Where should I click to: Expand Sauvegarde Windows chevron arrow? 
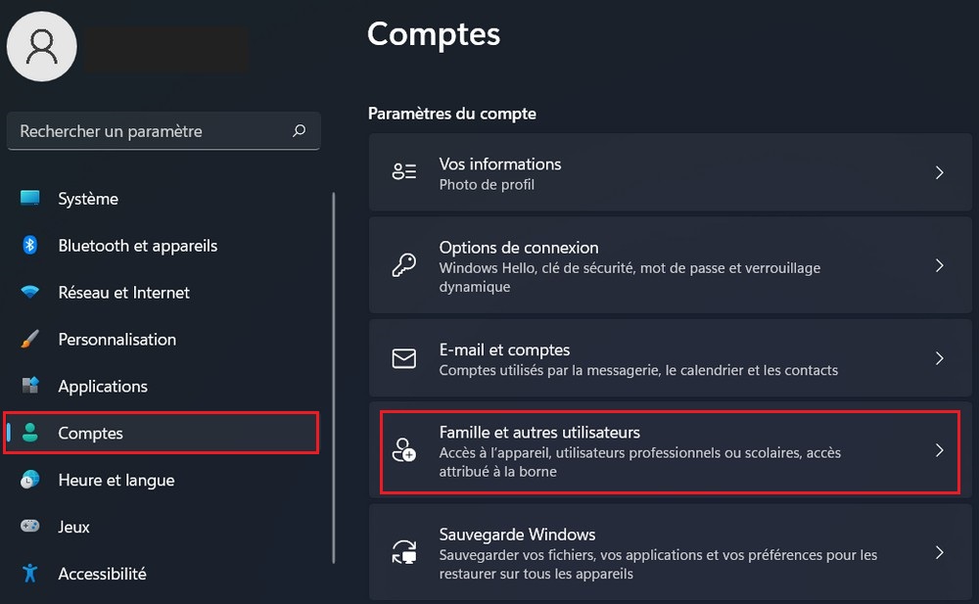click(x=939, y=553)
